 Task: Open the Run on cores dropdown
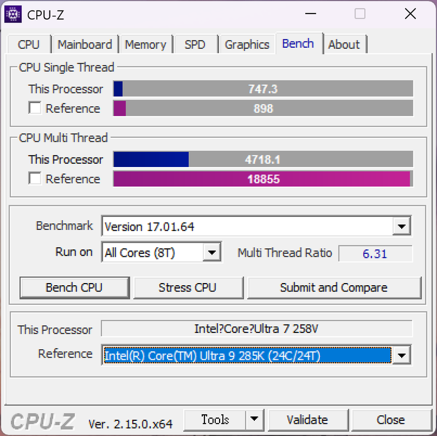212,252
